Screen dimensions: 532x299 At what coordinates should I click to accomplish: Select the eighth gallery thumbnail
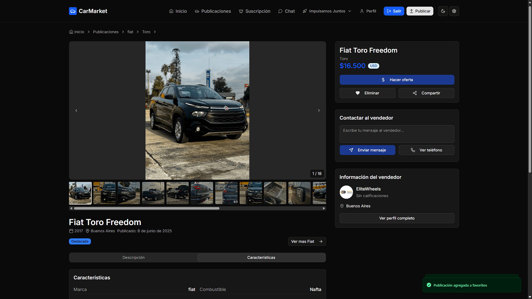click(x=251, y=193)
